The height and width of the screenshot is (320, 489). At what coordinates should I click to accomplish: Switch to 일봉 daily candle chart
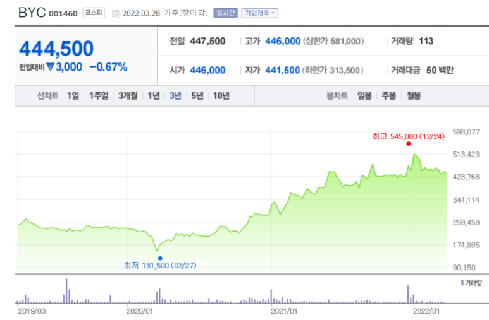click(364, 95)
